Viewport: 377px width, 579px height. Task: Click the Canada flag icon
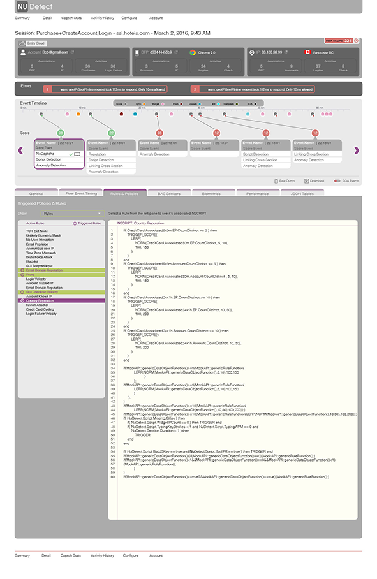point(307,52)
